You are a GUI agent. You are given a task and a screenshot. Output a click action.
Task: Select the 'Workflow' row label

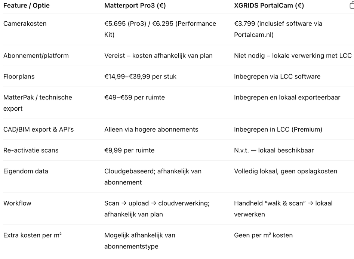pyautogui.click(x=17, y=203)
